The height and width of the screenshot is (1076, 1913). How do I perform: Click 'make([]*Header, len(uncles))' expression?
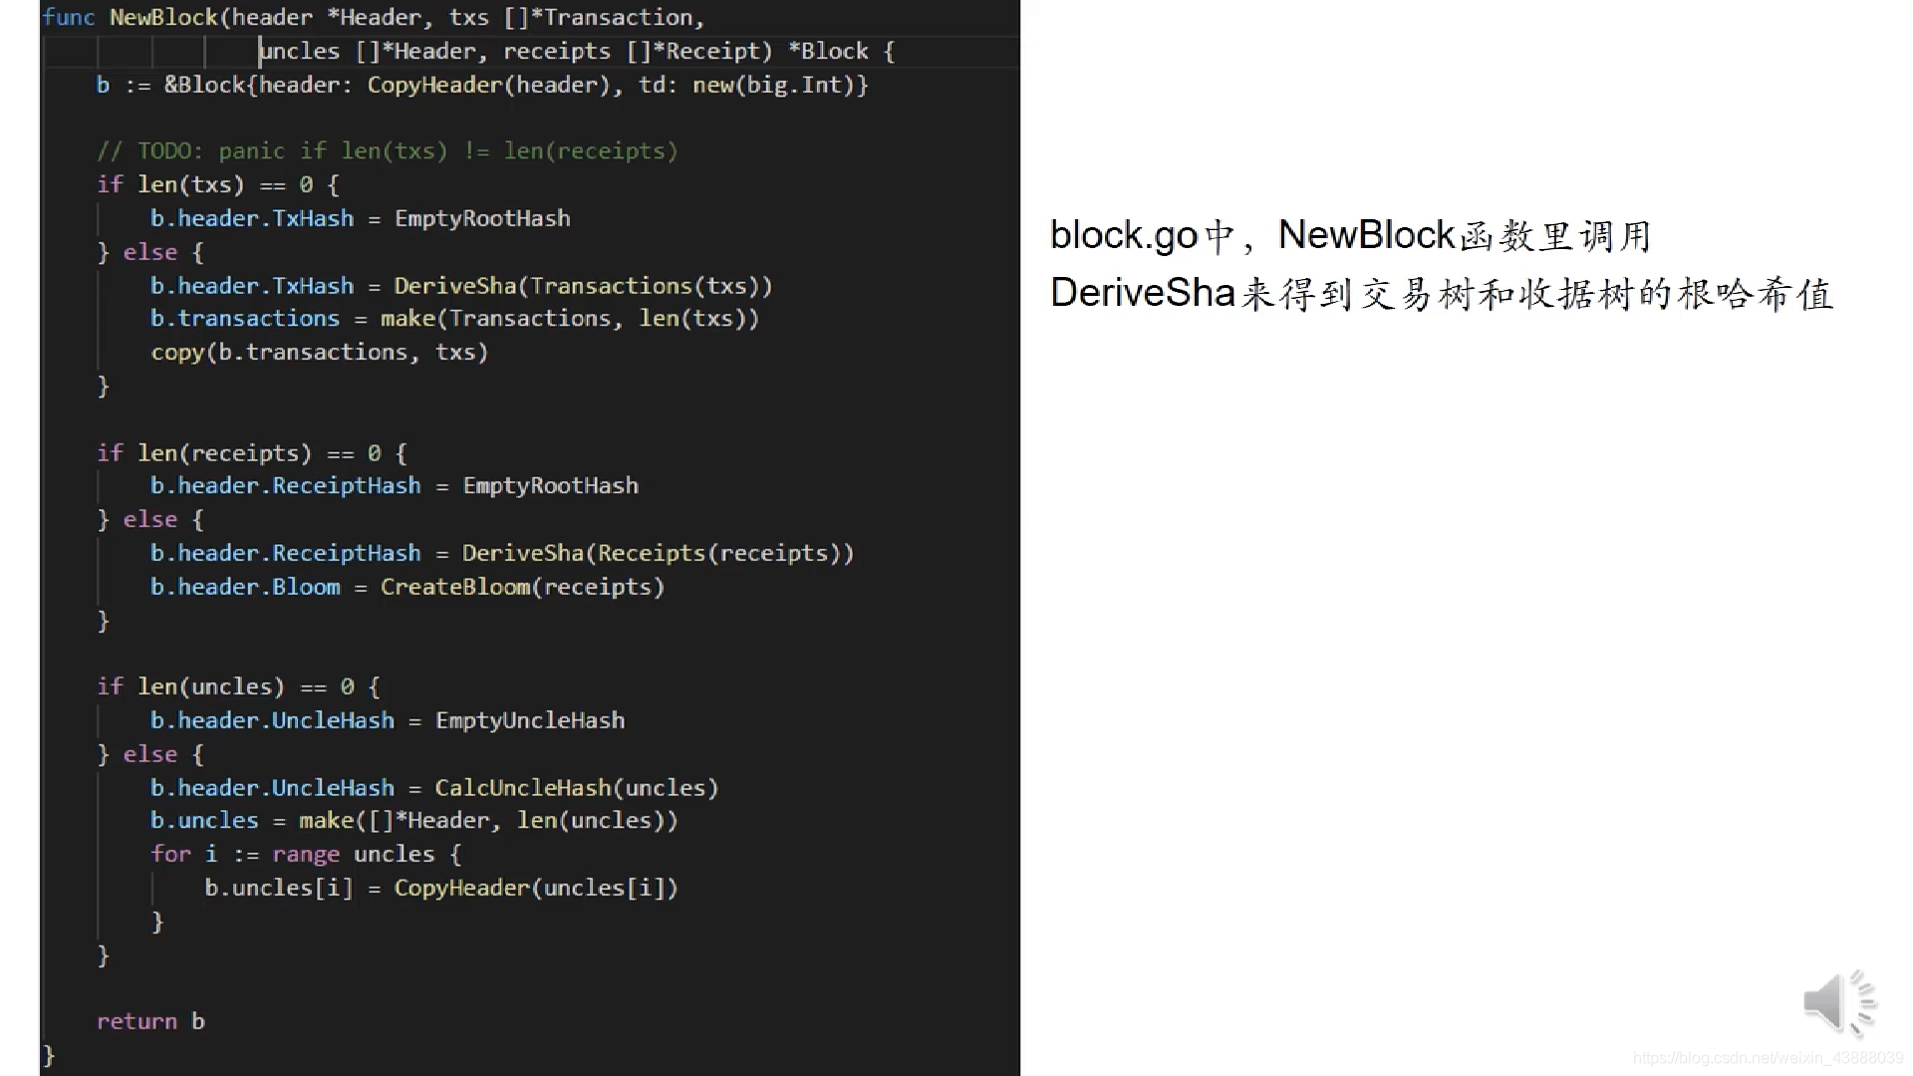pyautogui.click(x=488, y=820)
